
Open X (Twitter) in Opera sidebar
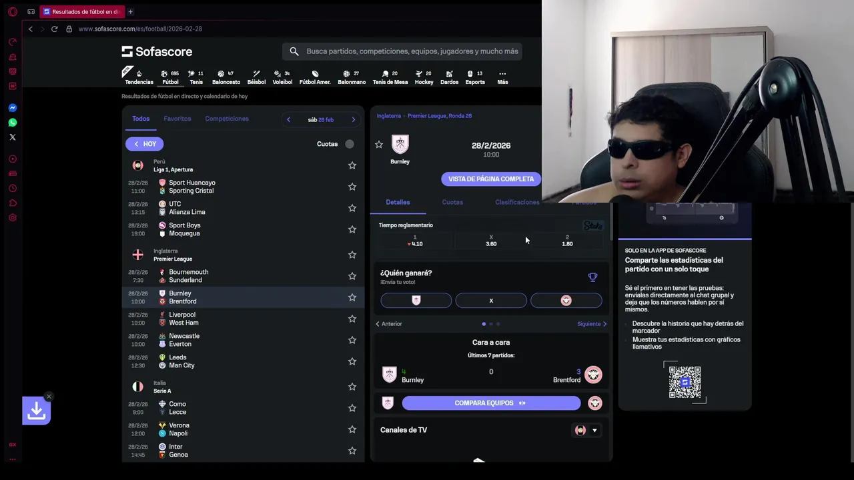point(13,137)
